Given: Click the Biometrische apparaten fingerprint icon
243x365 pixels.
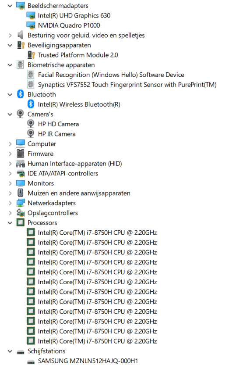Looking at the screenshot, I should tap(20, 65).
